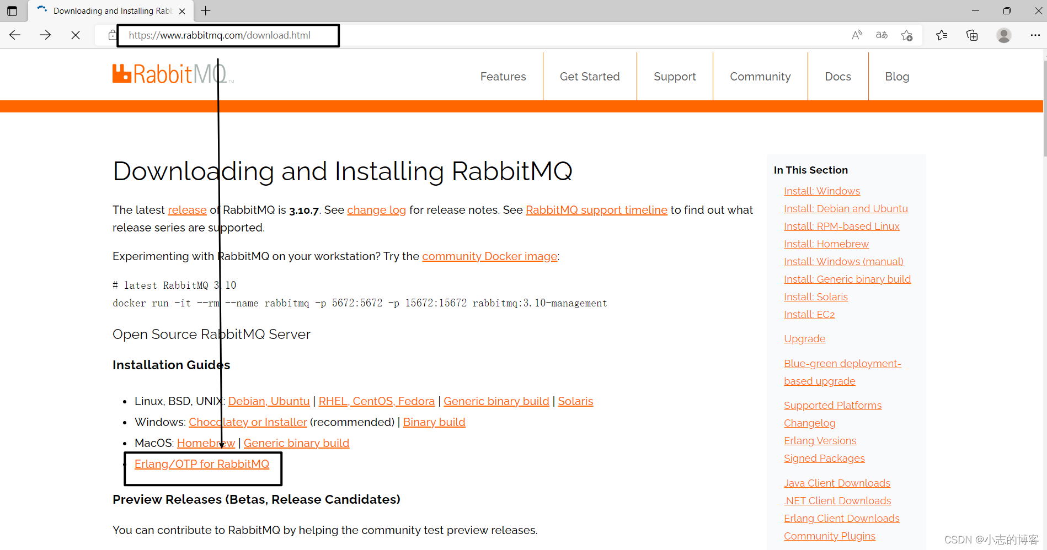Open Signed Packages sidebar link
The width and height of the screenshot is (1047, 550).
pos(824,459)
